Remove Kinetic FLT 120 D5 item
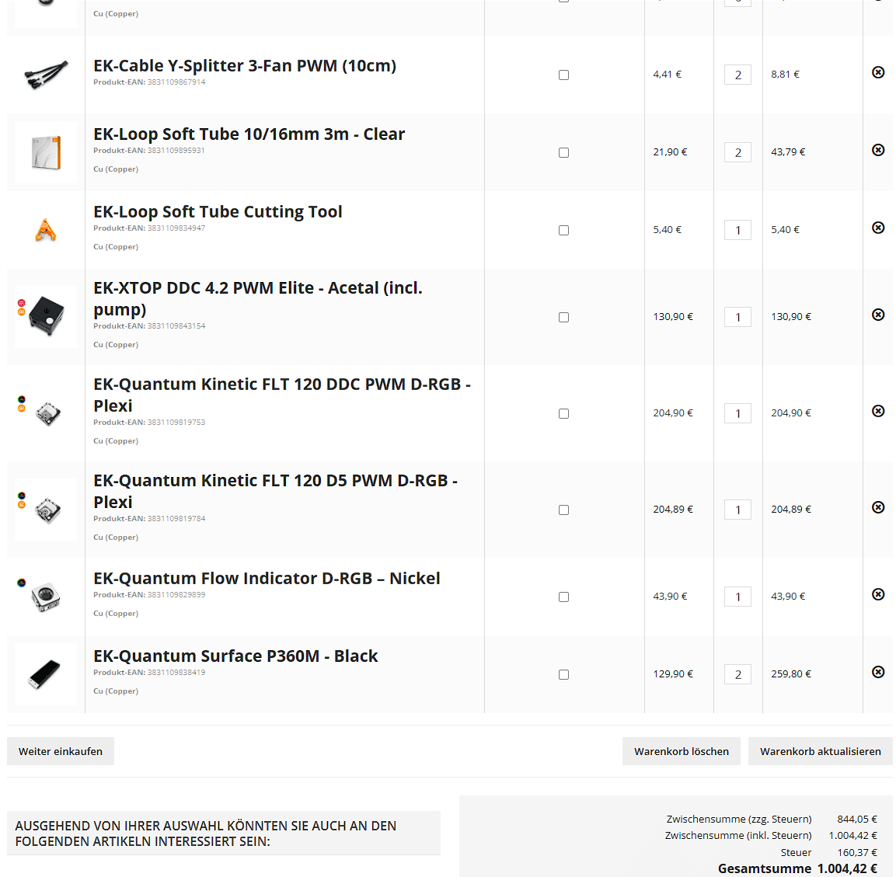 [878, 508]
